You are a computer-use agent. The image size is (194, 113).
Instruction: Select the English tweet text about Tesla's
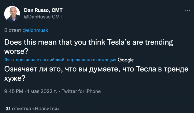click(89, 47)
